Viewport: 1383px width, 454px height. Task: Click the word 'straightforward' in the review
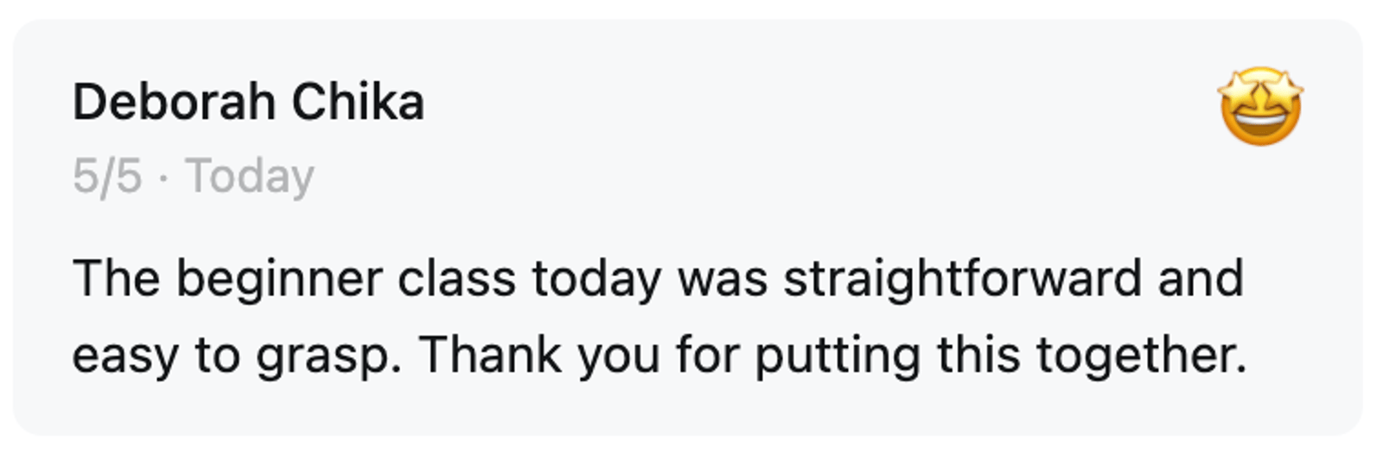pyautogui.click(x=962, y=279)
